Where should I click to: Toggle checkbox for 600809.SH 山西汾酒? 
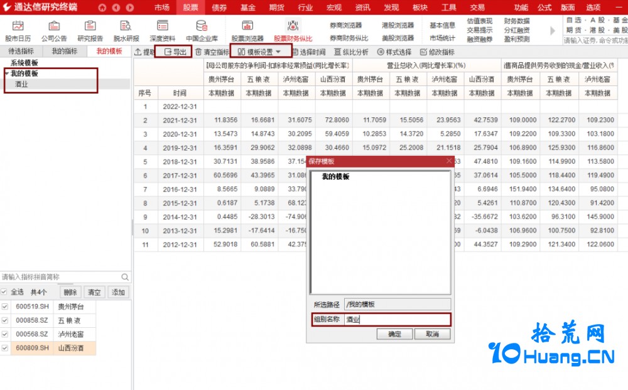[x=5, y=348]
